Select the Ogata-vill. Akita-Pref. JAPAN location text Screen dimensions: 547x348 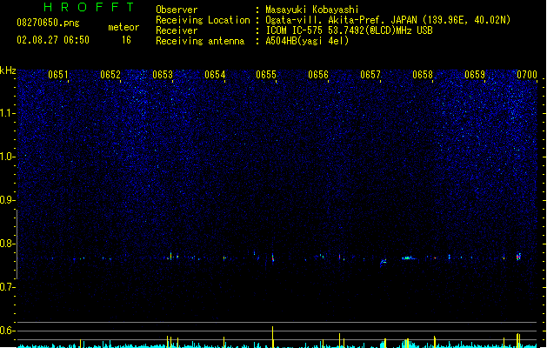click(x=388, y=20)
